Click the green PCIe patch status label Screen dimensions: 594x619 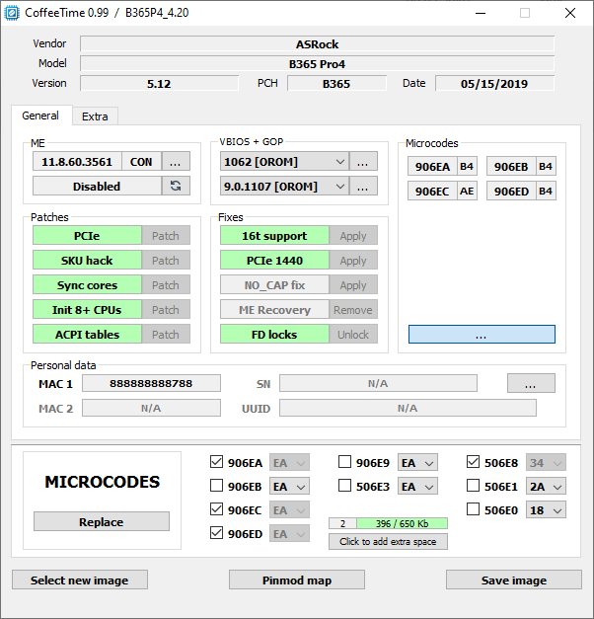pyautogui.click(x=87, y=235)
